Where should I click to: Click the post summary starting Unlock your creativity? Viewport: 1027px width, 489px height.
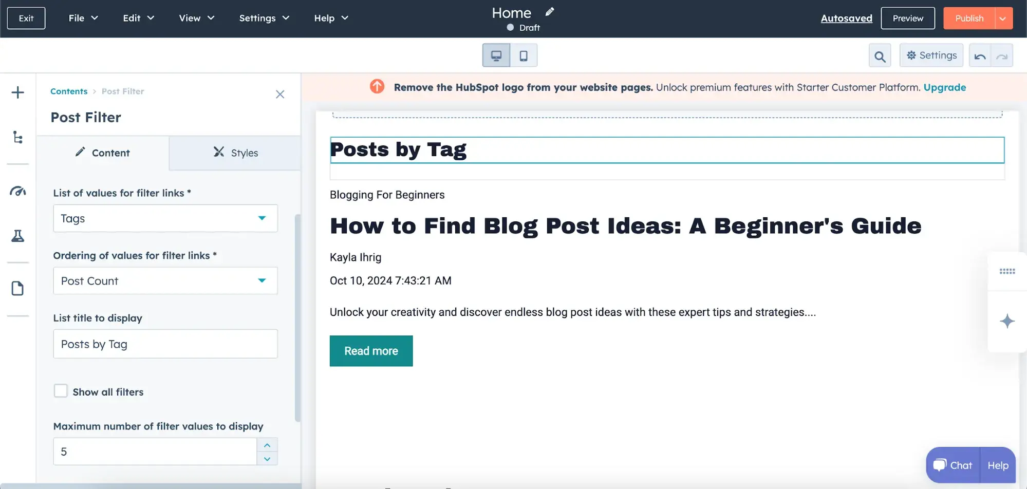(x=572, y=312)
